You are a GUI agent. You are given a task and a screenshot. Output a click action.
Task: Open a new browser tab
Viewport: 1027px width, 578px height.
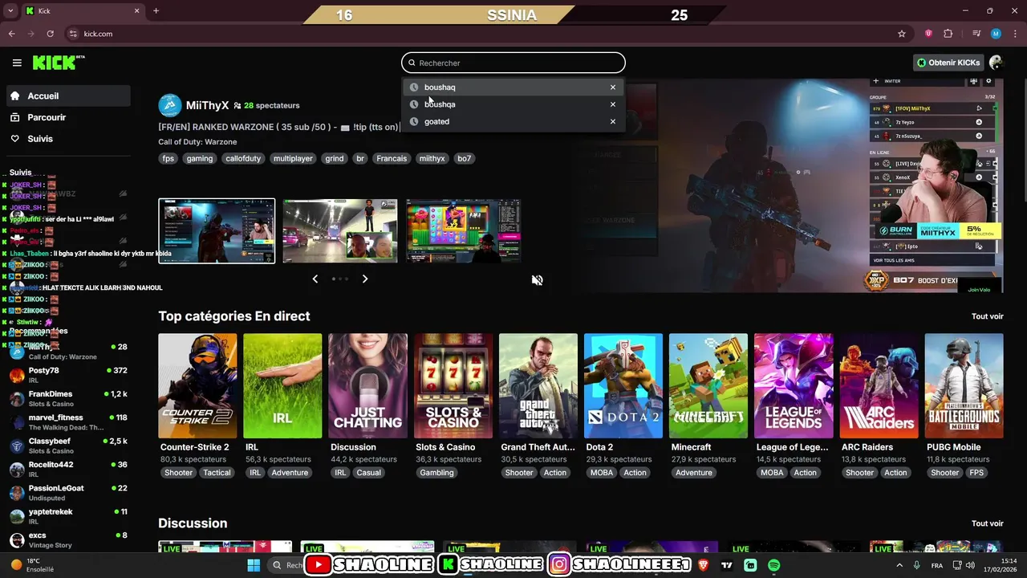(x=156, y=11)
